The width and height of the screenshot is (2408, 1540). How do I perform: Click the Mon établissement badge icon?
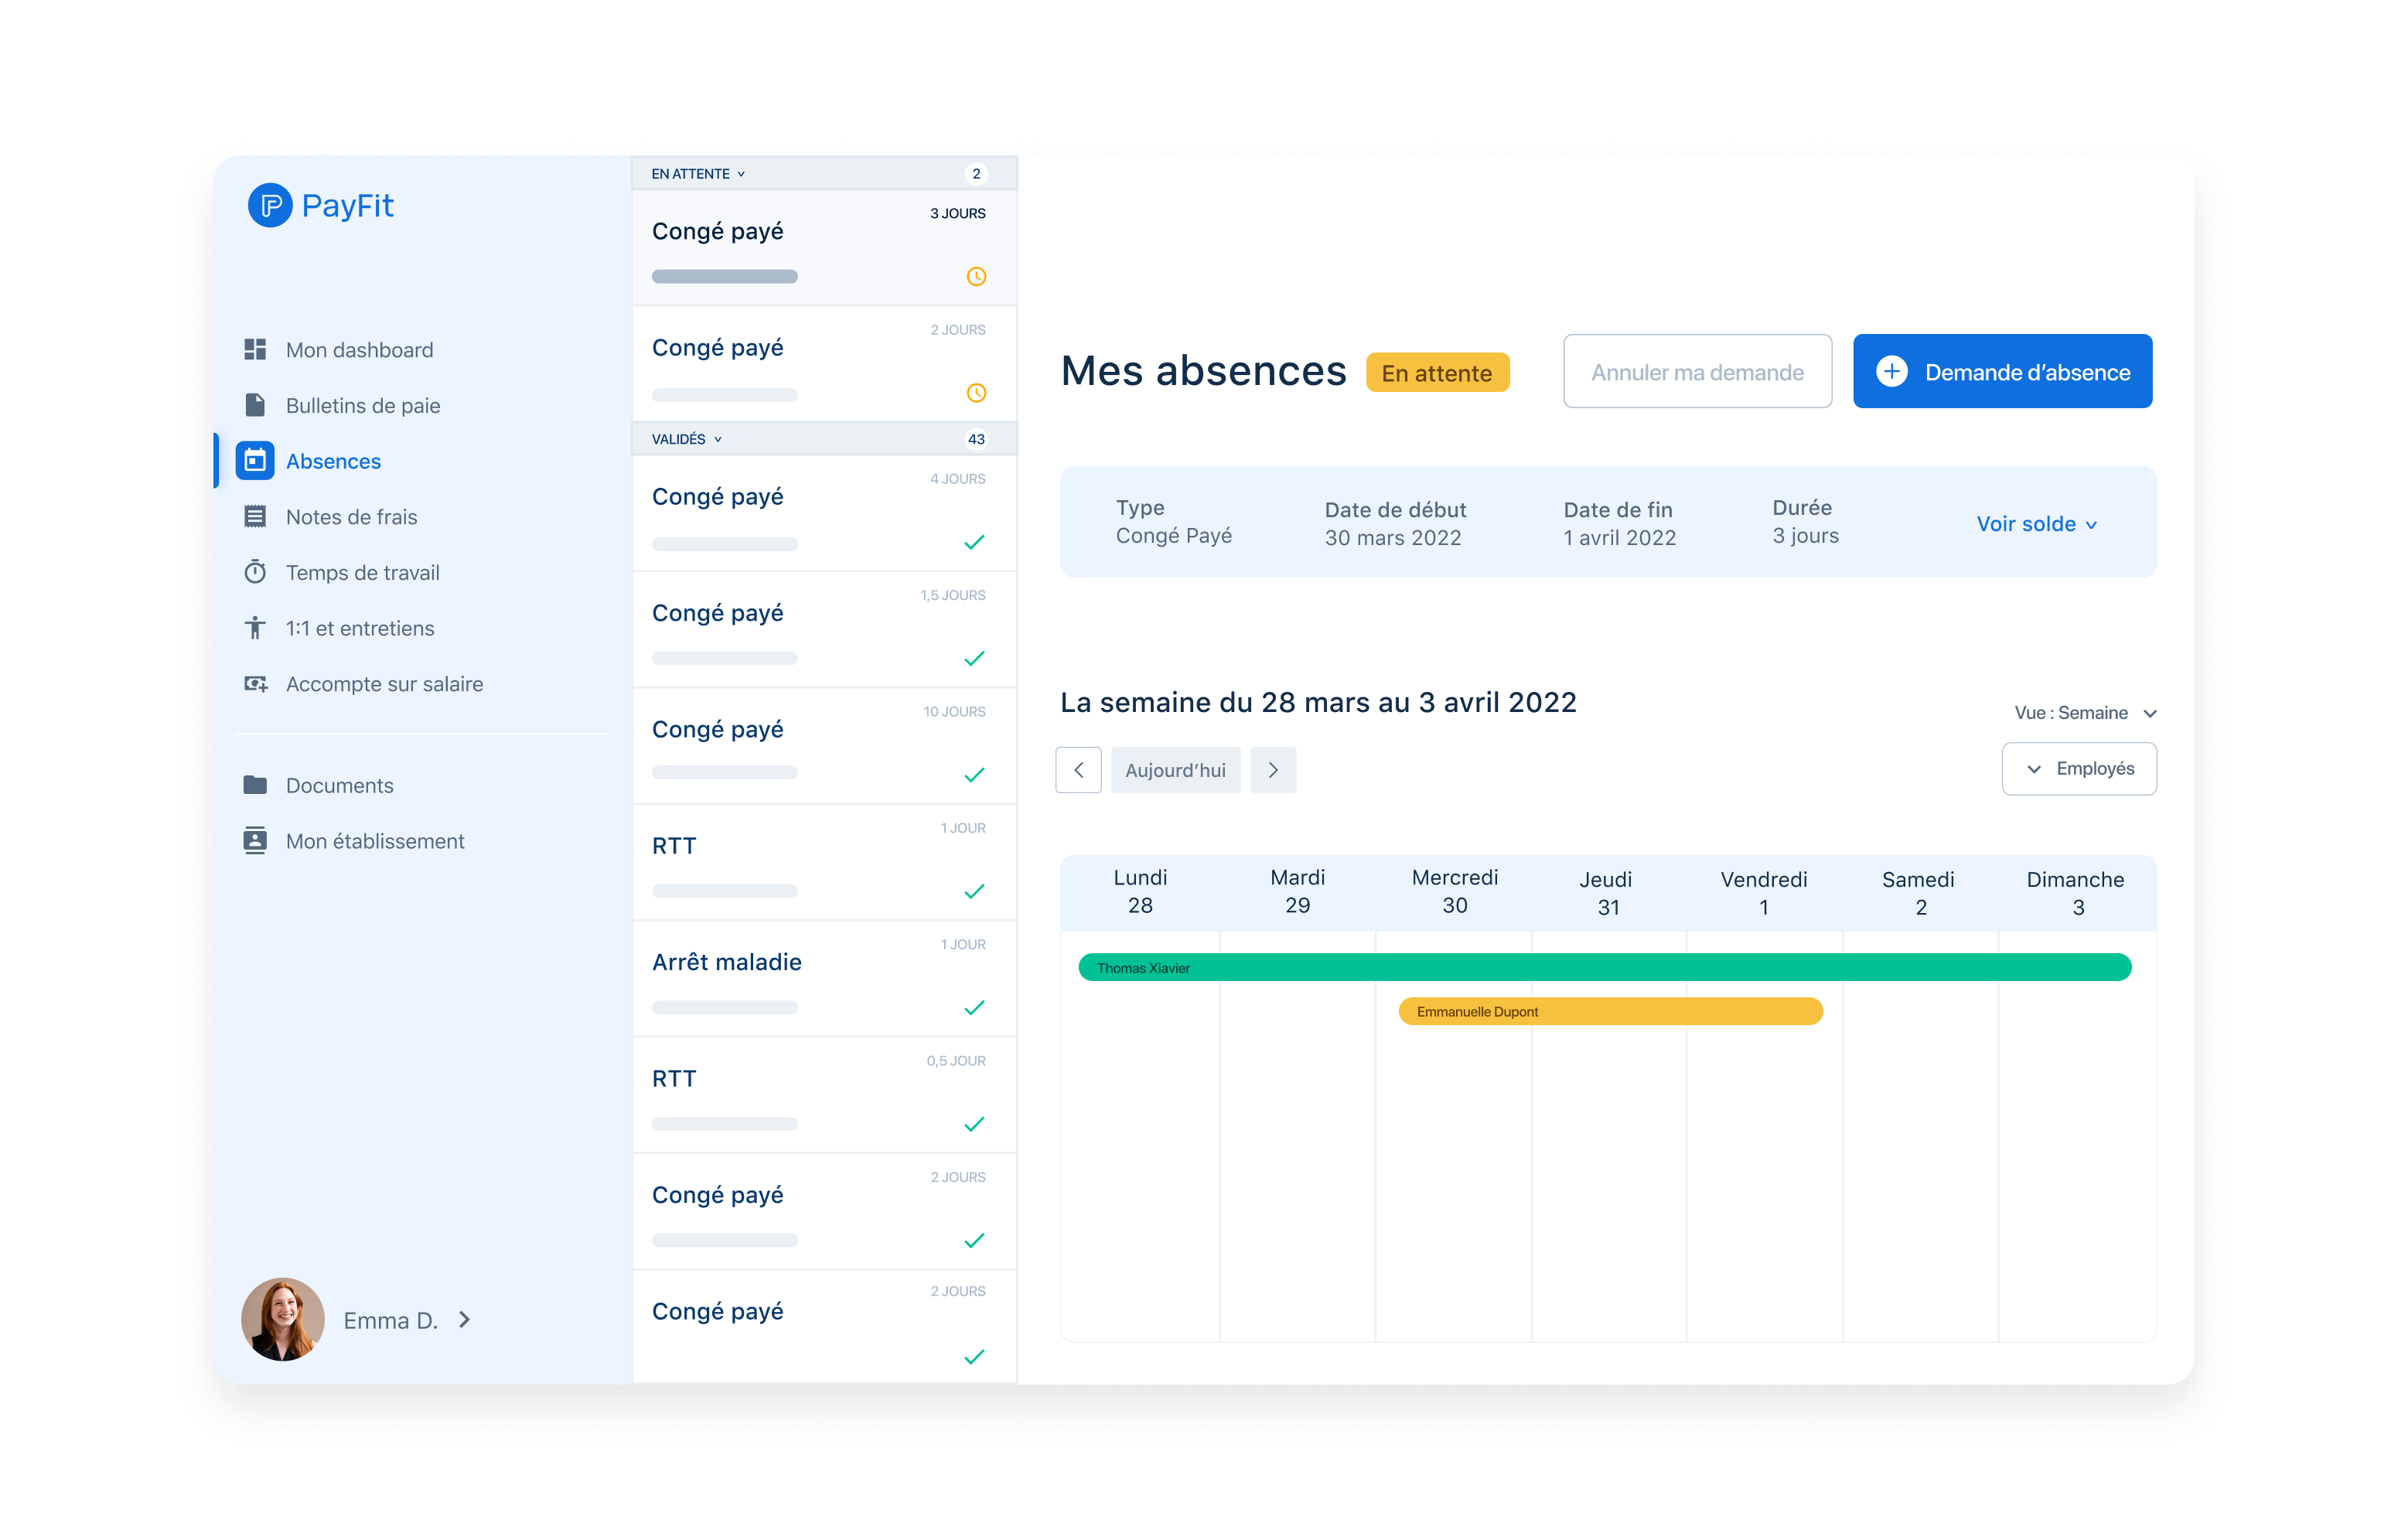[255, 841]
